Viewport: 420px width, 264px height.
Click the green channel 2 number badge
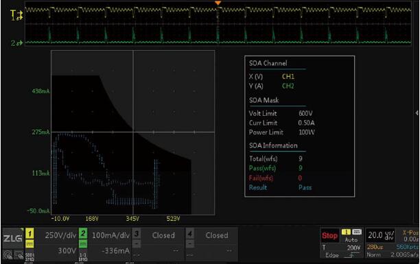pyautogui.click(x=83, y=233)
